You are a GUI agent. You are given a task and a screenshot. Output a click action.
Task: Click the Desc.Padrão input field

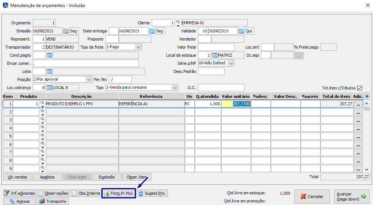211,71
